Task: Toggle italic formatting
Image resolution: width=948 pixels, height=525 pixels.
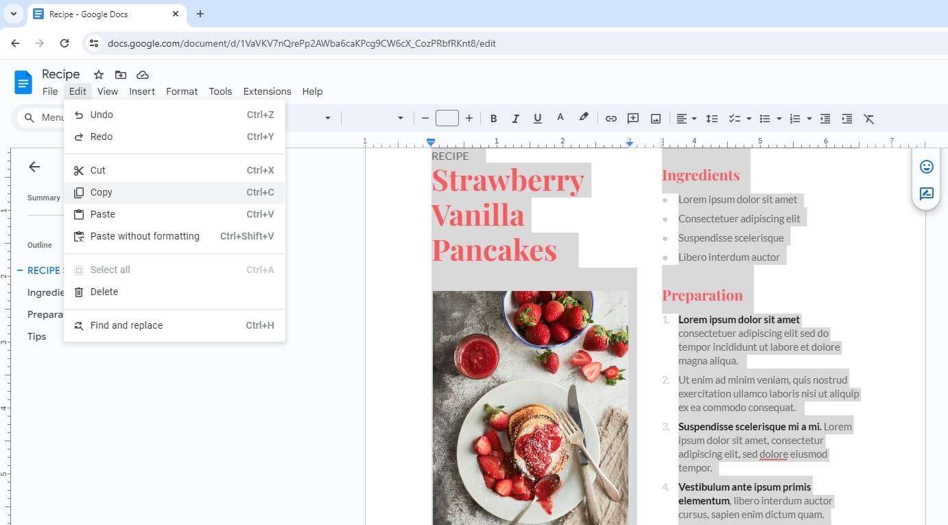Action: [x=515, y=119]
